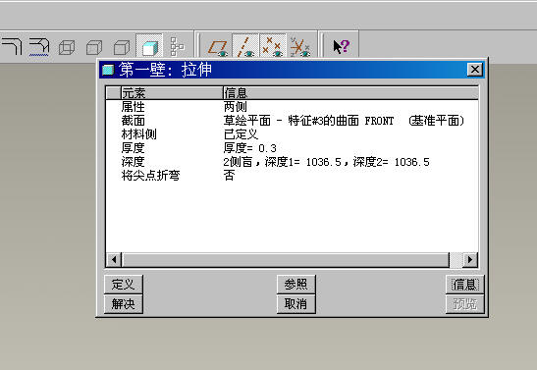Click the 信息 button

point(464,284)
